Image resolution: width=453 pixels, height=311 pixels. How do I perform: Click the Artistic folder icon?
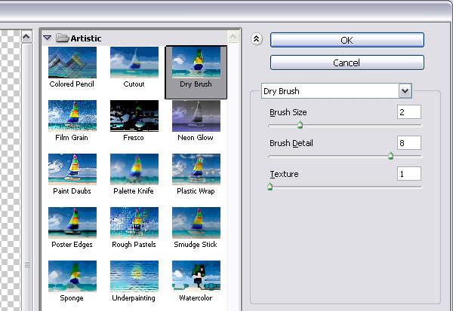(x=62, y=38)
